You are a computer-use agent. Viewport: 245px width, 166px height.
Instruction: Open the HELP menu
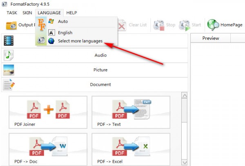71,13
